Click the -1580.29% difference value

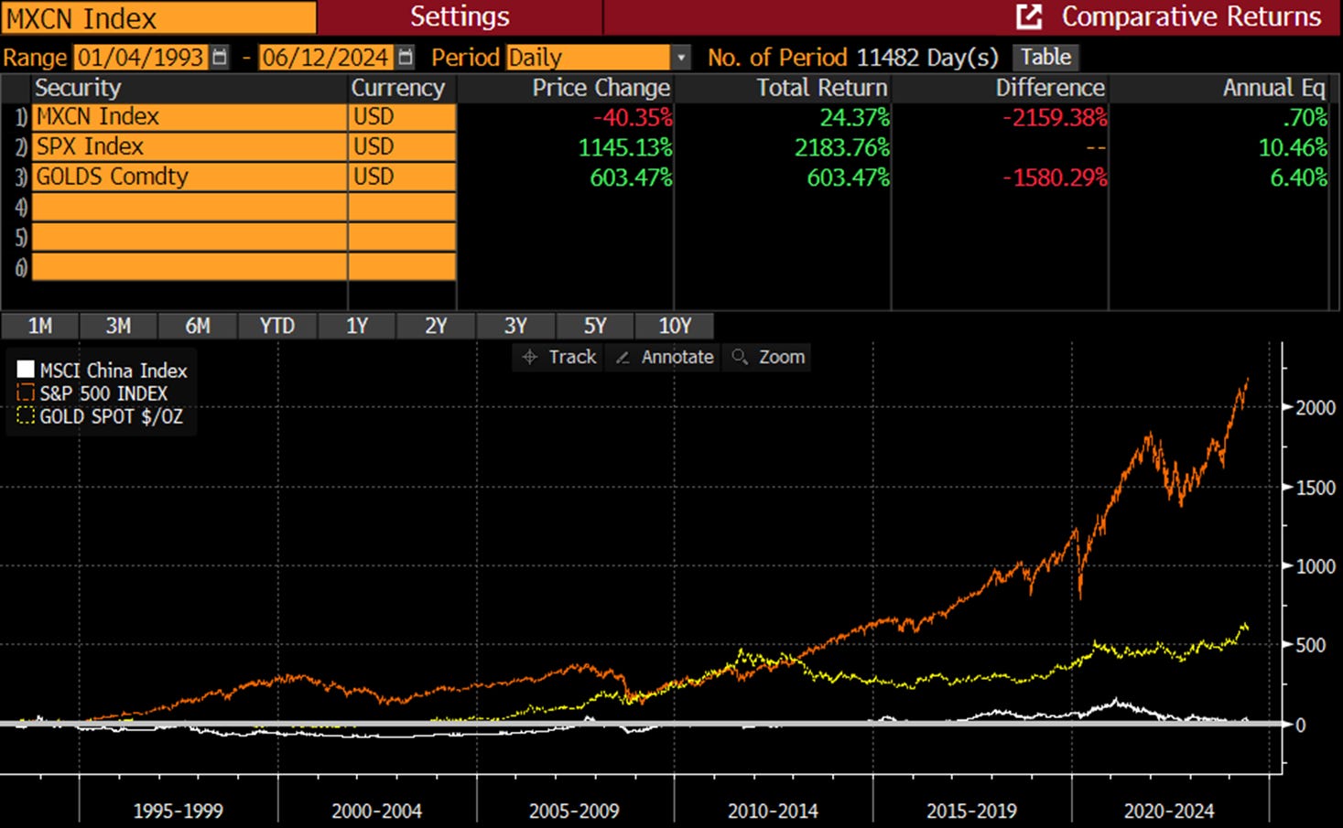coord(1055,177)
